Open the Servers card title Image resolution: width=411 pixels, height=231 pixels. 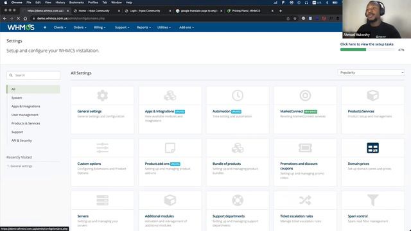pos(83,216)
